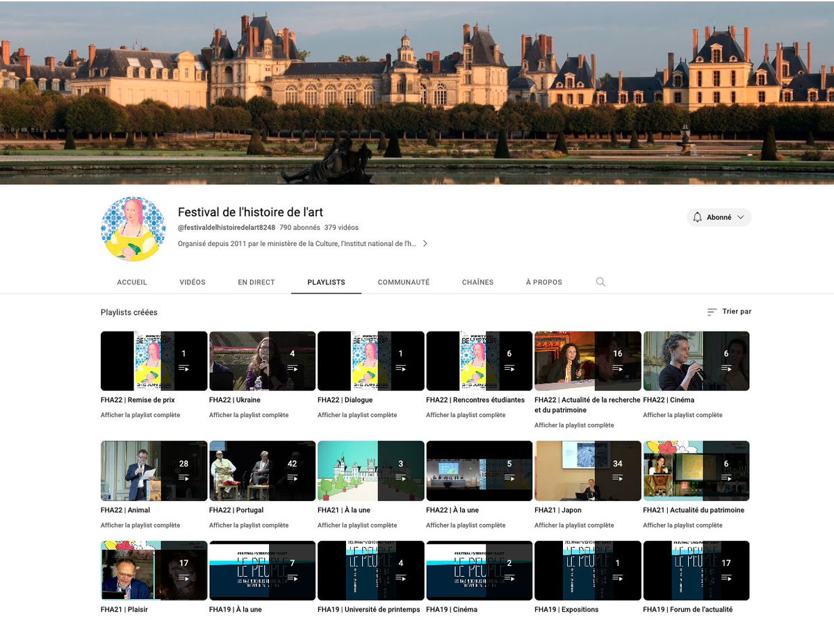834x620 pixels.
Task: Click playlist icon on FHA22 Cinéma thumbnail
Action: click(726, 368)
